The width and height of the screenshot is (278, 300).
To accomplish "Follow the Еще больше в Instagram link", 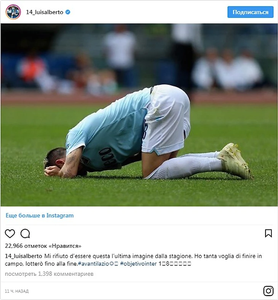I will 40,215.
